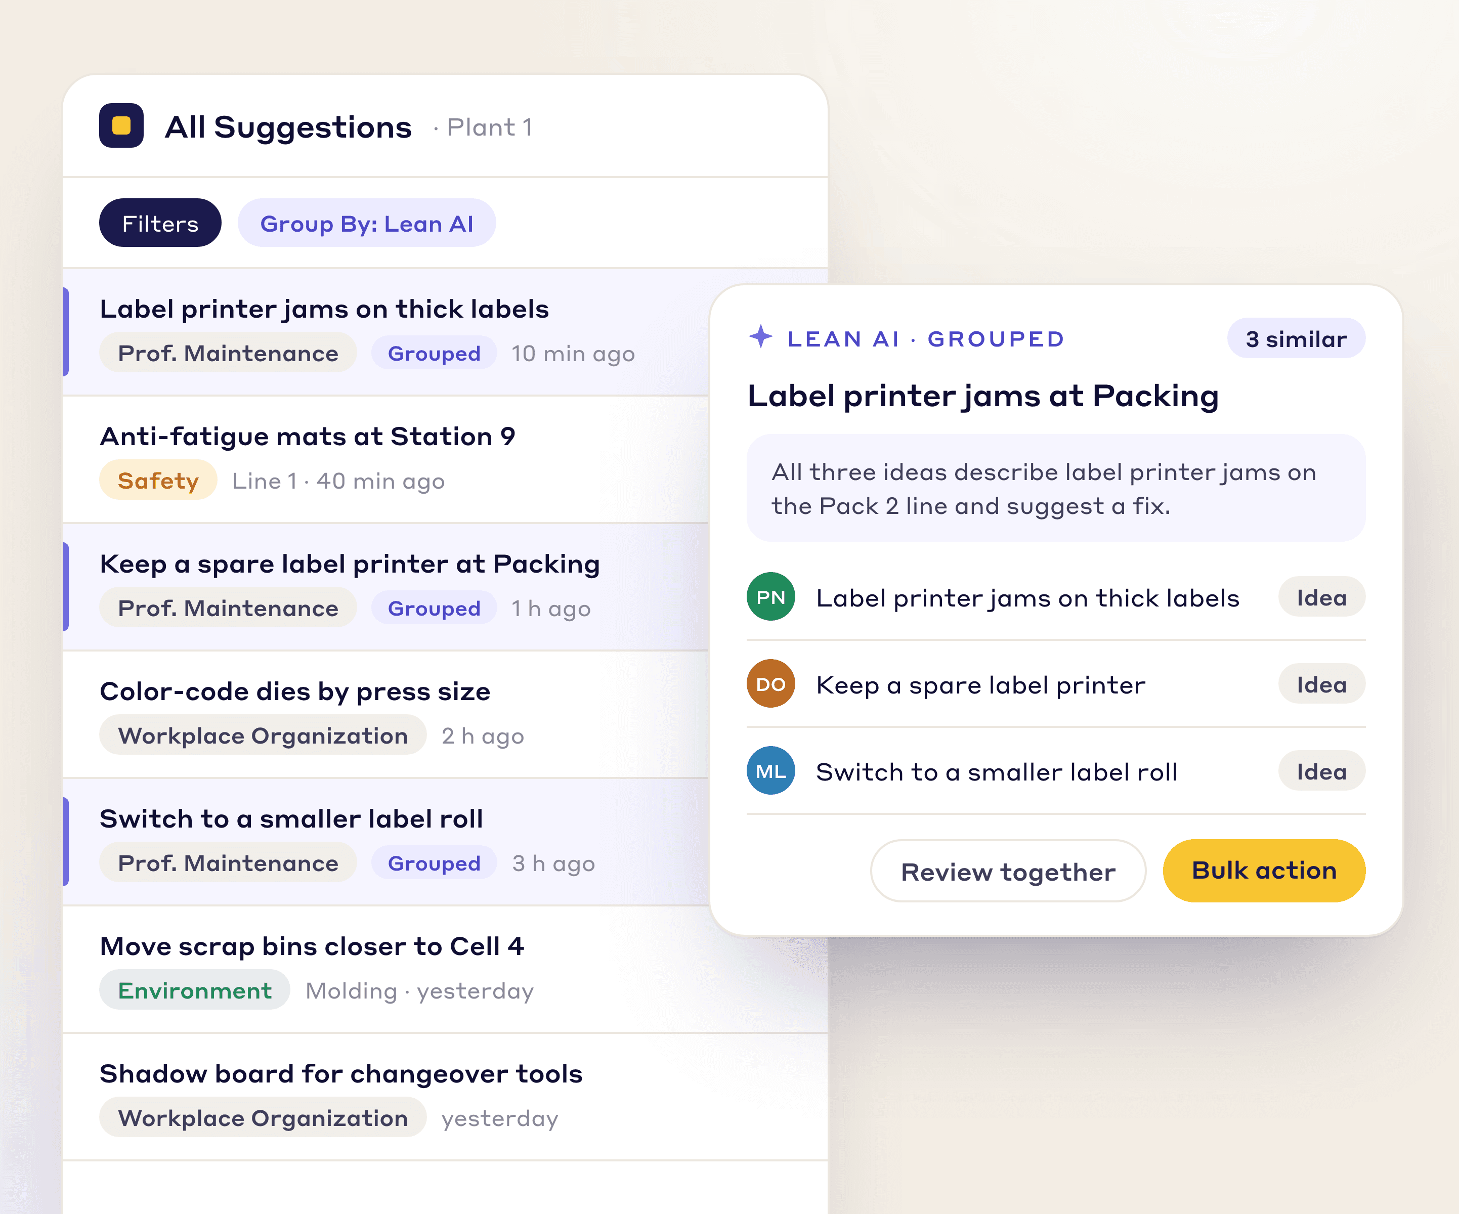Click the Review together button
The height and width of the screenshot is (1214, 1459).
click(1008, 872)
